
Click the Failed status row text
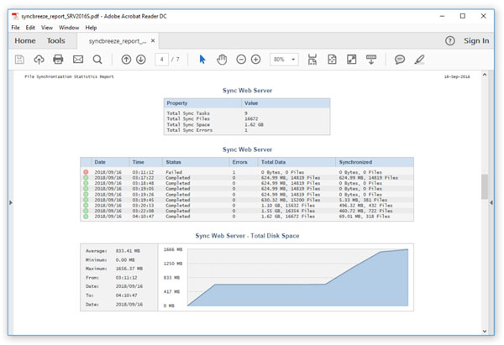(x=174, y=172)
